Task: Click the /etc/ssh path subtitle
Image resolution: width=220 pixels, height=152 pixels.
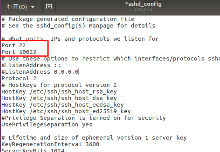Action: point(143,10)
